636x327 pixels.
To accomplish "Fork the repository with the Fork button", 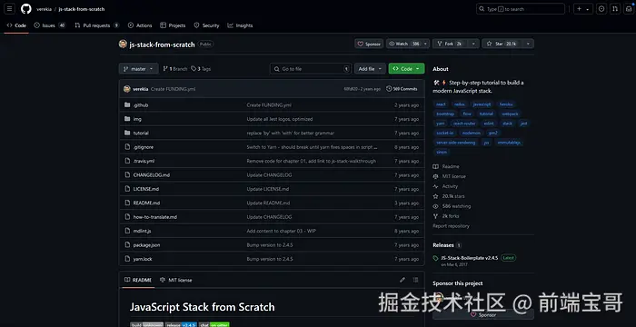I will pyautogui.click(x=450, y=44).
